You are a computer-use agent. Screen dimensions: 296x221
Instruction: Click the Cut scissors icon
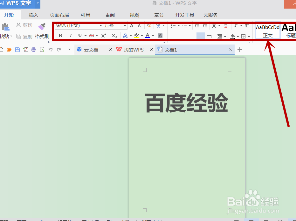click(18, 25)
